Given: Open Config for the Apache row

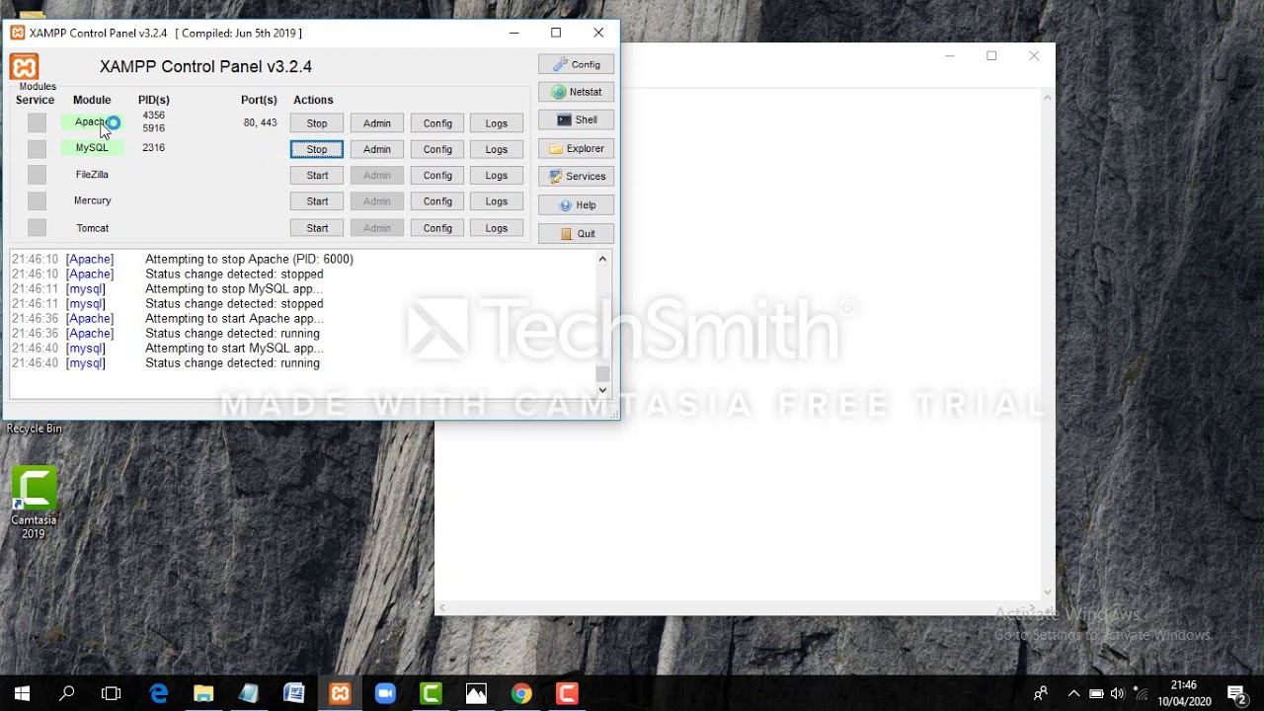Looking at the screenshot, I should pos(437,123).
